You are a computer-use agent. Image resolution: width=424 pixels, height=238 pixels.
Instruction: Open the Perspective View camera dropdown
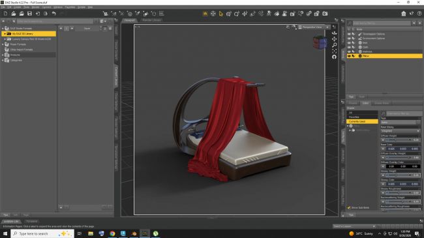314,27
